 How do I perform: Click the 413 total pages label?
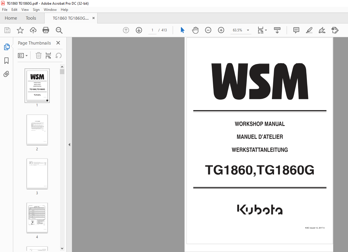point(164,30)
